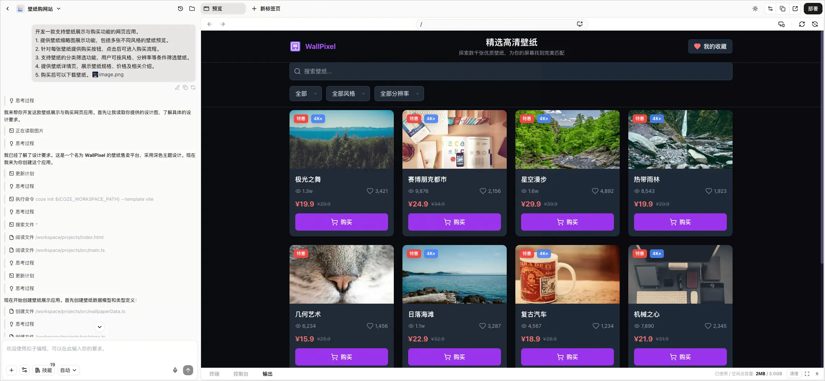Focus the 搜索壁纸 search field
The height and width of the screenshot is (381, 825).
click(511, 71)
